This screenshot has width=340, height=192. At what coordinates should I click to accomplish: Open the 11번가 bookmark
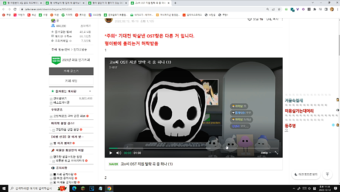tap(19, 15)
